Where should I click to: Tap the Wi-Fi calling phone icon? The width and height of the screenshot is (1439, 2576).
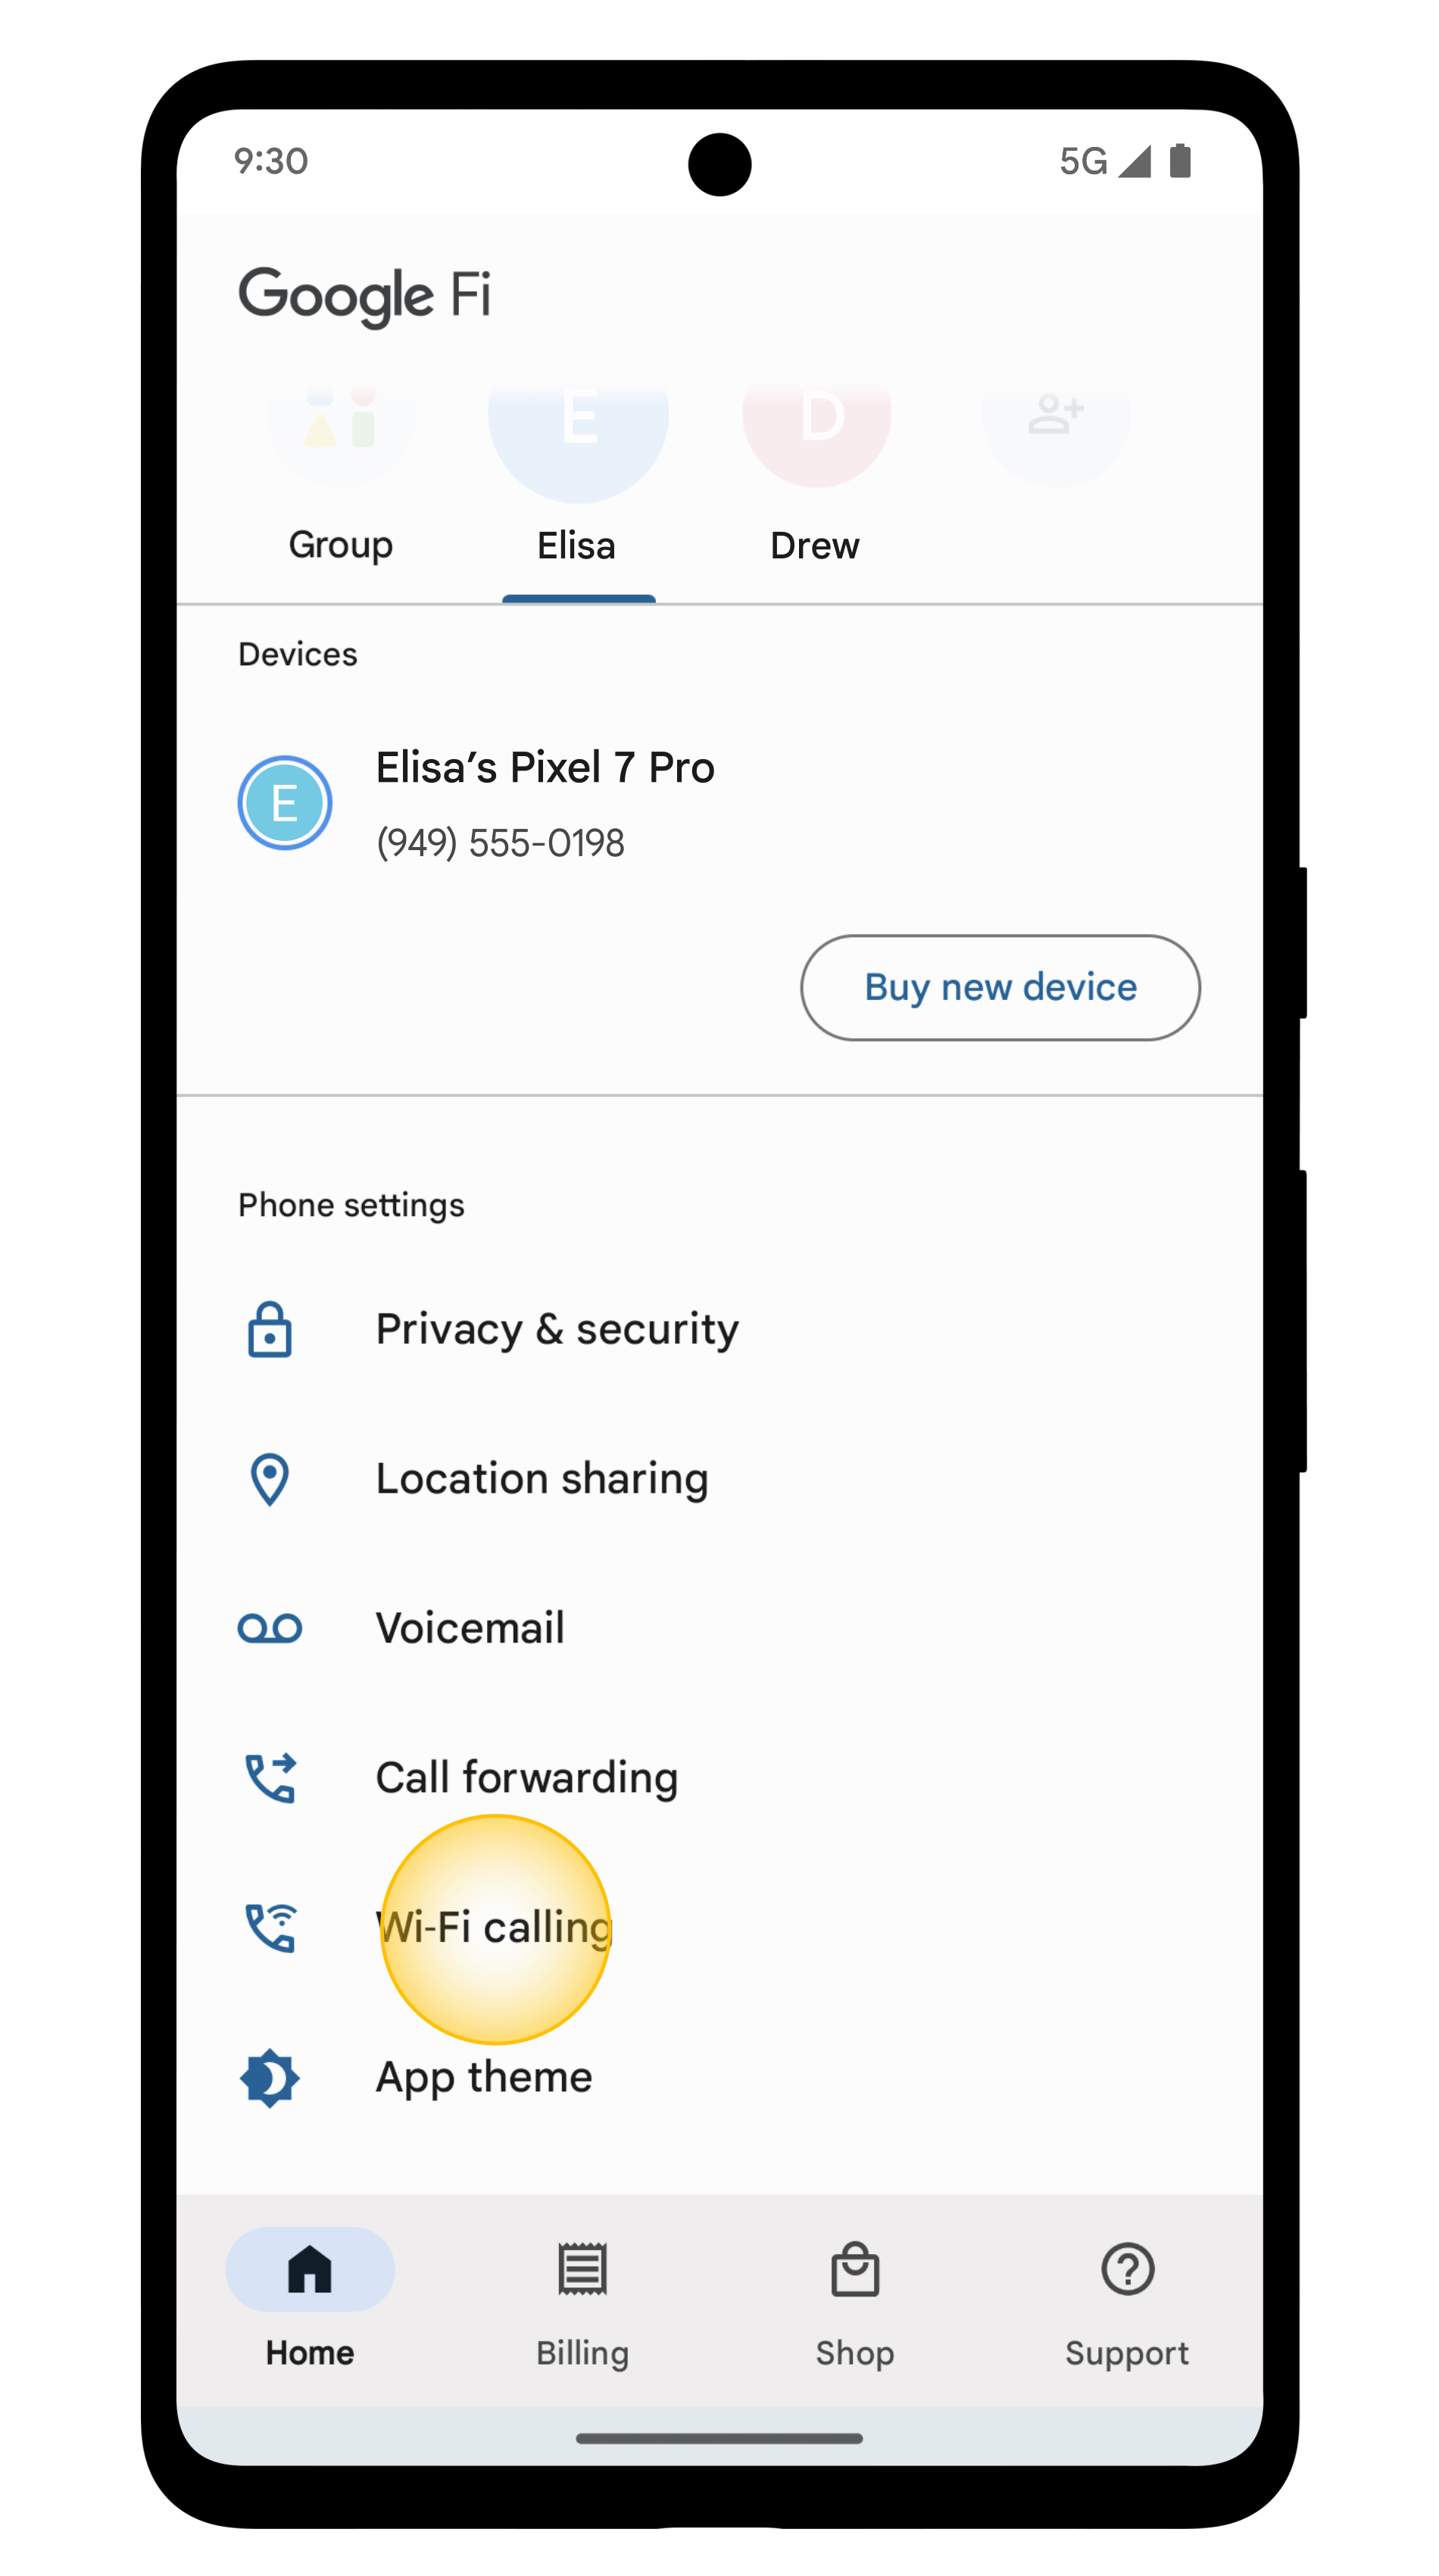[270, 1927]
